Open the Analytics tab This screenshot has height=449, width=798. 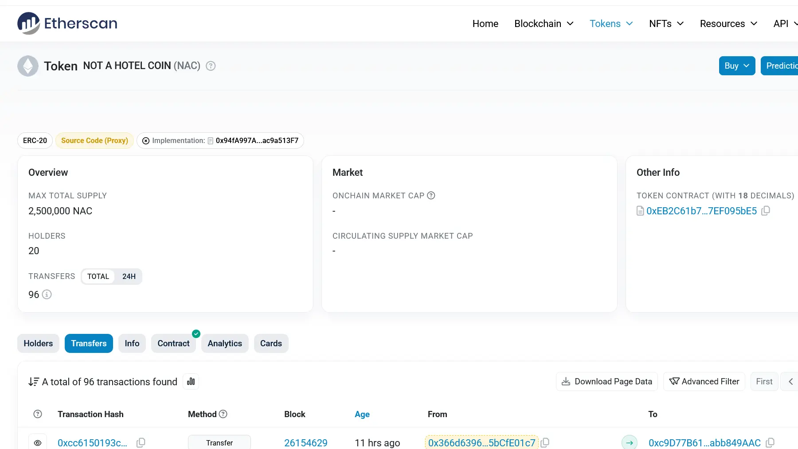(225, 344)
